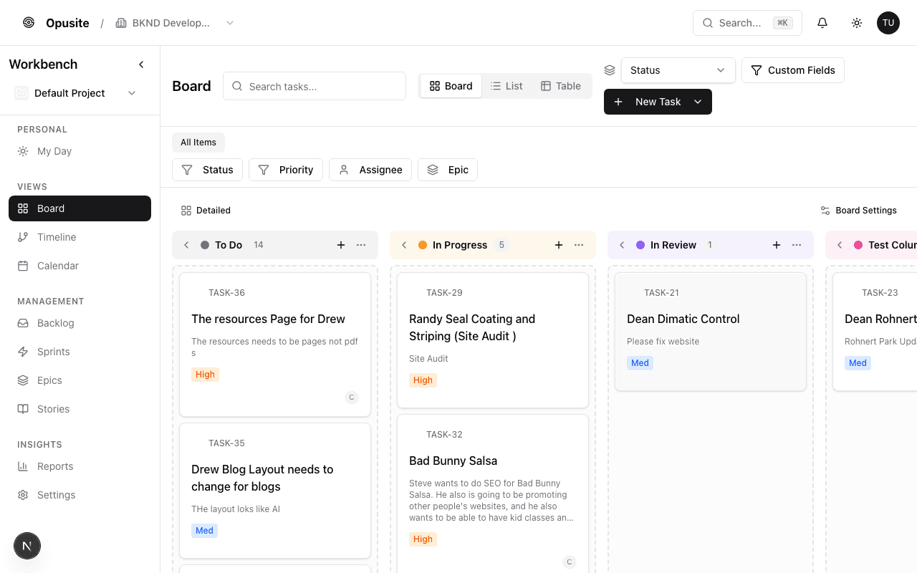Viewport: 917px width, 573px height.
Task: Open the Calendar view
Action: coord(57,266)
